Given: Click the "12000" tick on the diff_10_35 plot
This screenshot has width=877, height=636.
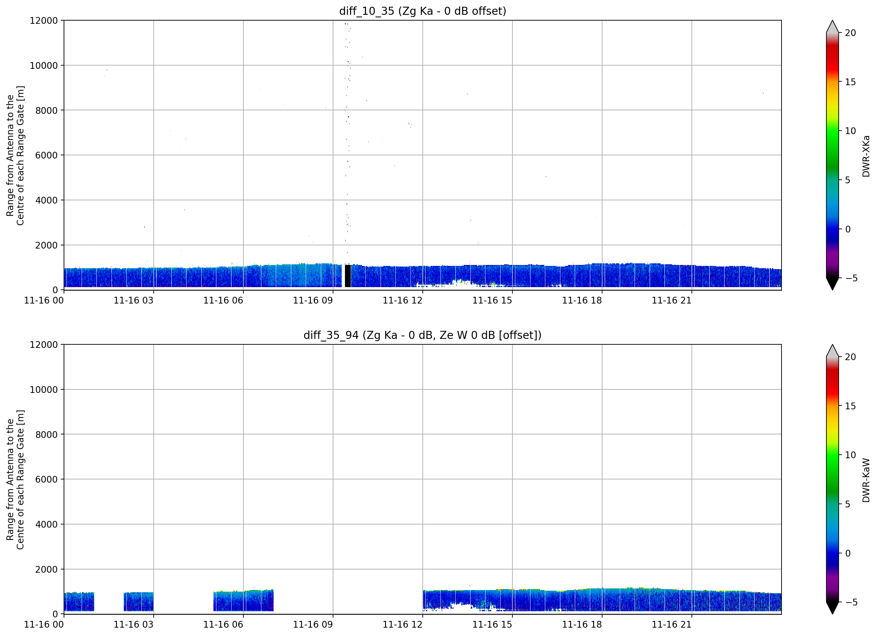Looking at the screenshot, I should pos(44,21).
